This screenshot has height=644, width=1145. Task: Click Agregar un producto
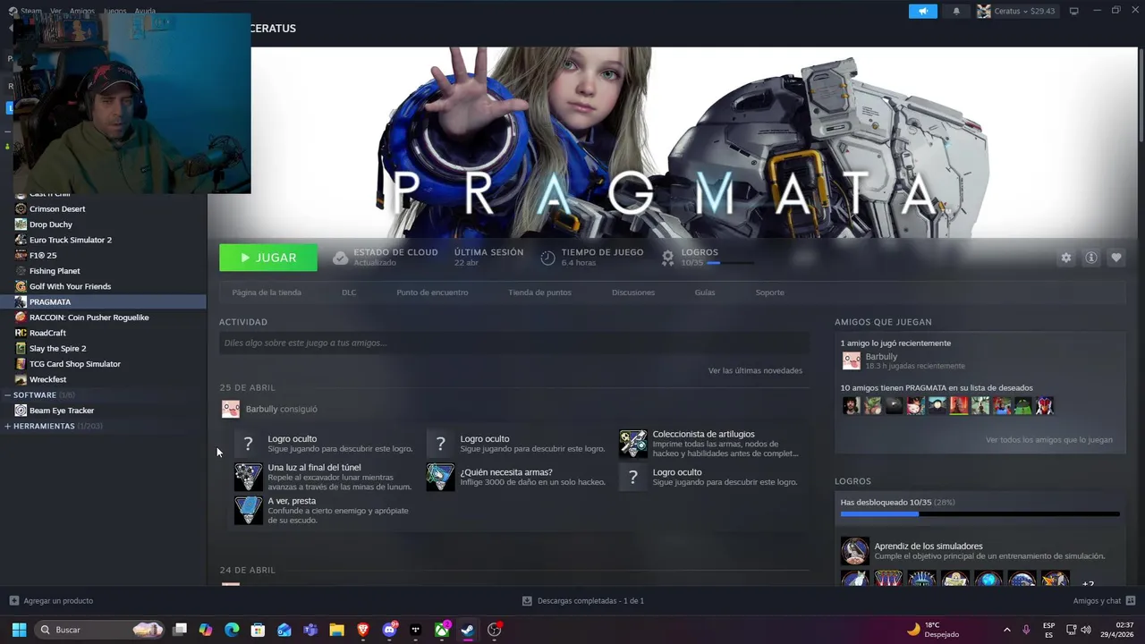(x=51, y=601)
